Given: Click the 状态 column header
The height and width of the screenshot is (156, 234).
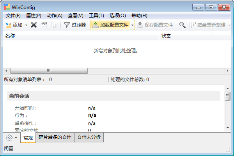Looking at the screenshot, I should pos(186,36).
